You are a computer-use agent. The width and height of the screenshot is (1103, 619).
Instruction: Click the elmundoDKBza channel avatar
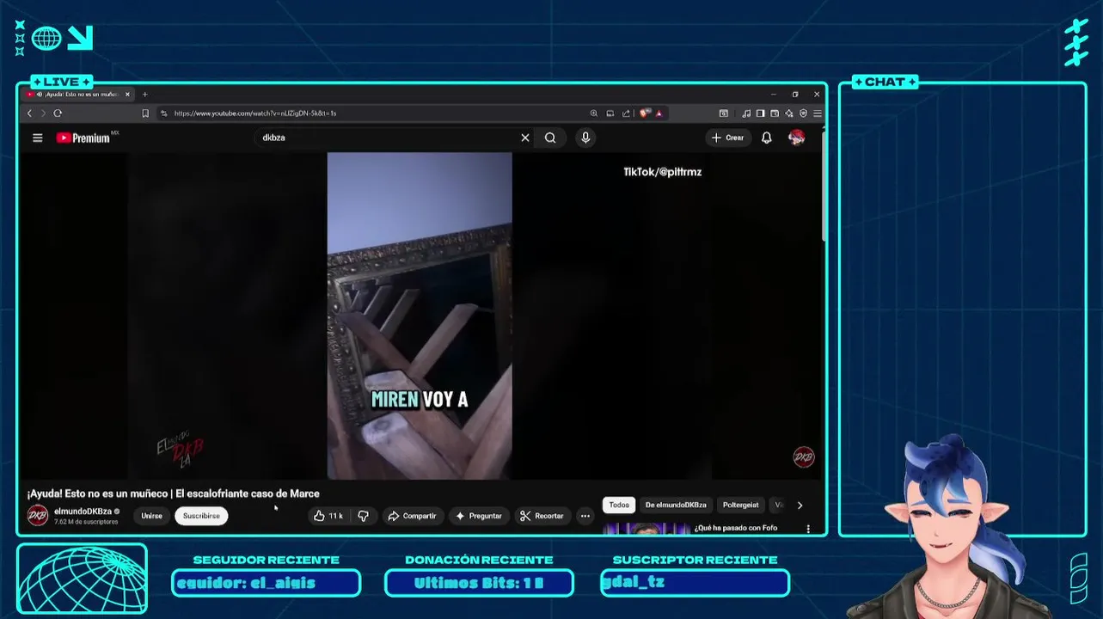tap(38, 516)
